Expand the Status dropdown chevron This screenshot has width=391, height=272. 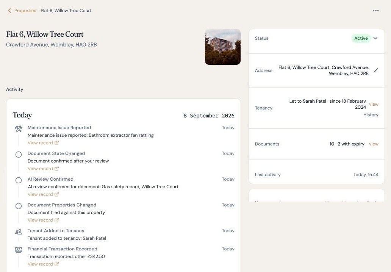pos(375,38)
